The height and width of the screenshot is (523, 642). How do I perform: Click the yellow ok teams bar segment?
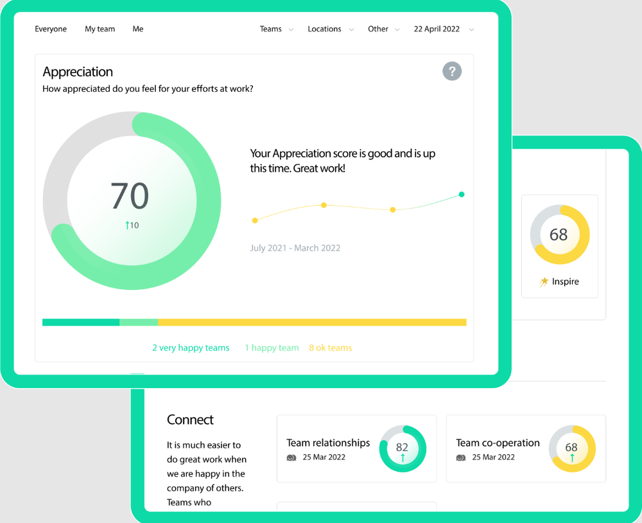click(312, 322)
